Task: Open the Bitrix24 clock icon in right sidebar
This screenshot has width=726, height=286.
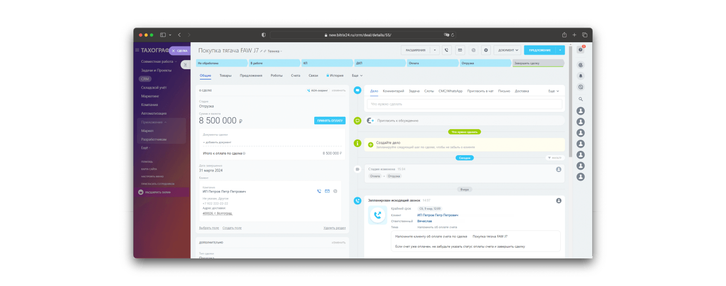Action: (581, 64)
